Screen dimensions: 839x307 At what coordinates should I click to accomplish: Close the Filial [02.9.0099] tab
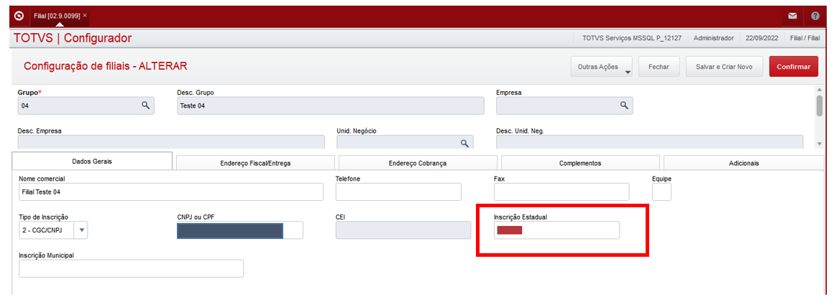click(x=85, y=16)
